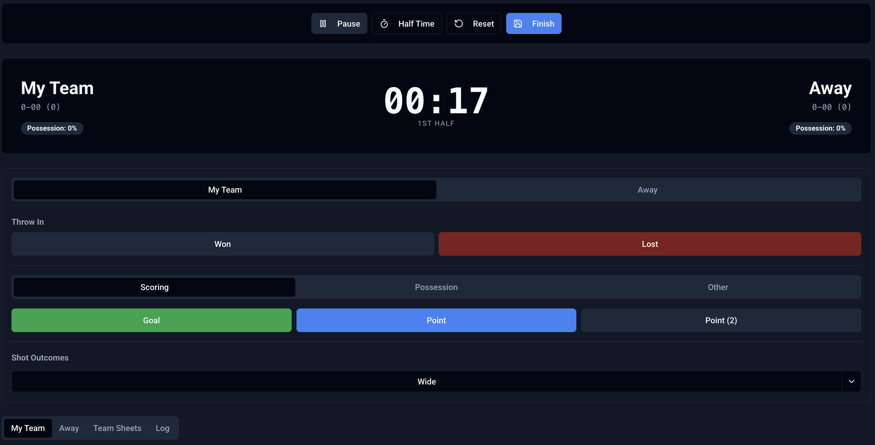875x445 pixels.
Task: Open the Other events category
Action: click(718, 287)
